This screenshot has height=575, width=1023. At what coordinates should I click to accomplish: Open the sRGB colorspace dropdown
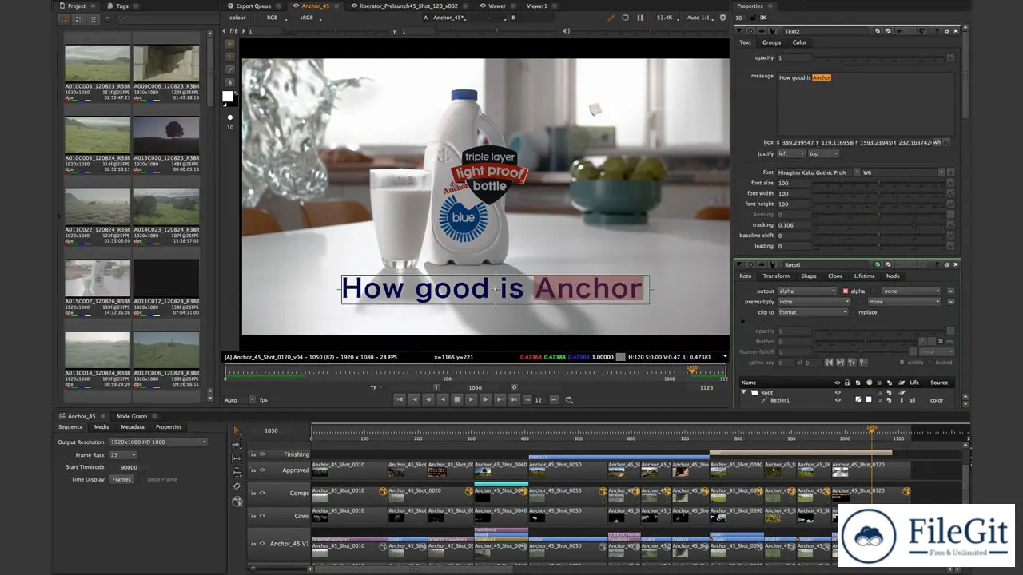(x=308, y=18)
